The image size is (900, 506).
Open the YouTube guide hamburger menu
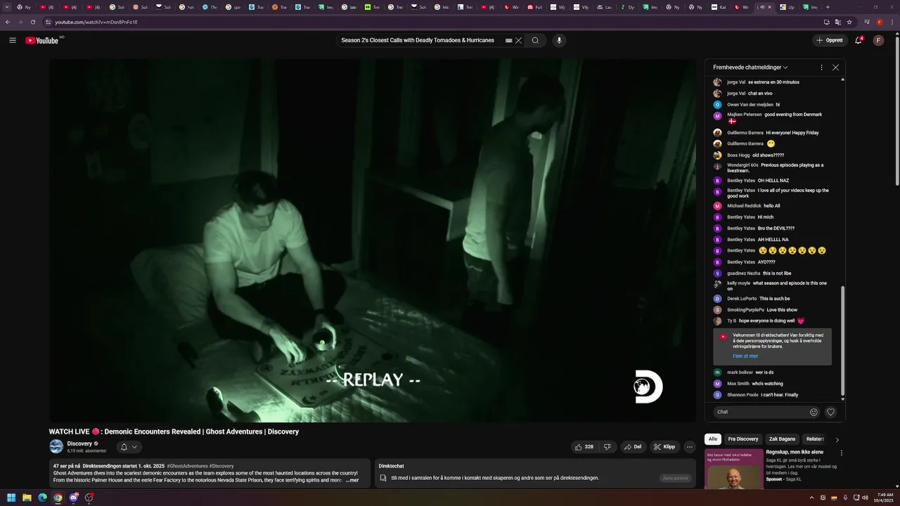point(12,40)
